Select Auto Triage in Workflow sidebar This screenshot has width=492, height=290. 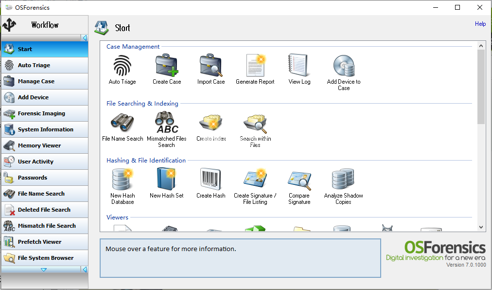(45, 65)
